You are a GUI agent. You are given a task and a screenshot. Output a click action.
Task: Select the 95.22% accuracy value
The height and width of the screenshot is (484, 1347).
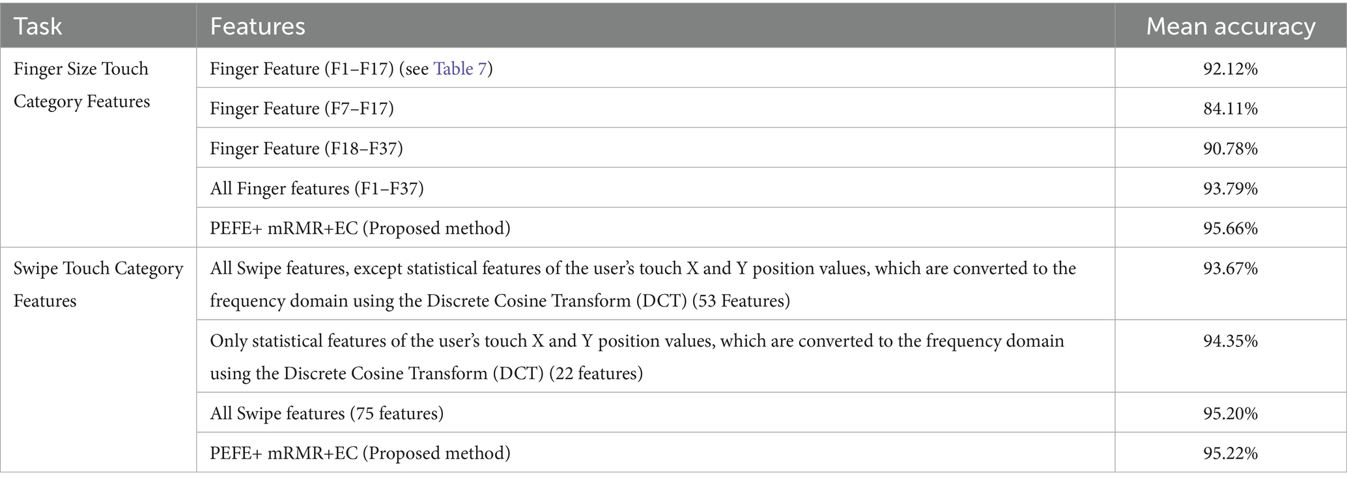pos(1230,453)
